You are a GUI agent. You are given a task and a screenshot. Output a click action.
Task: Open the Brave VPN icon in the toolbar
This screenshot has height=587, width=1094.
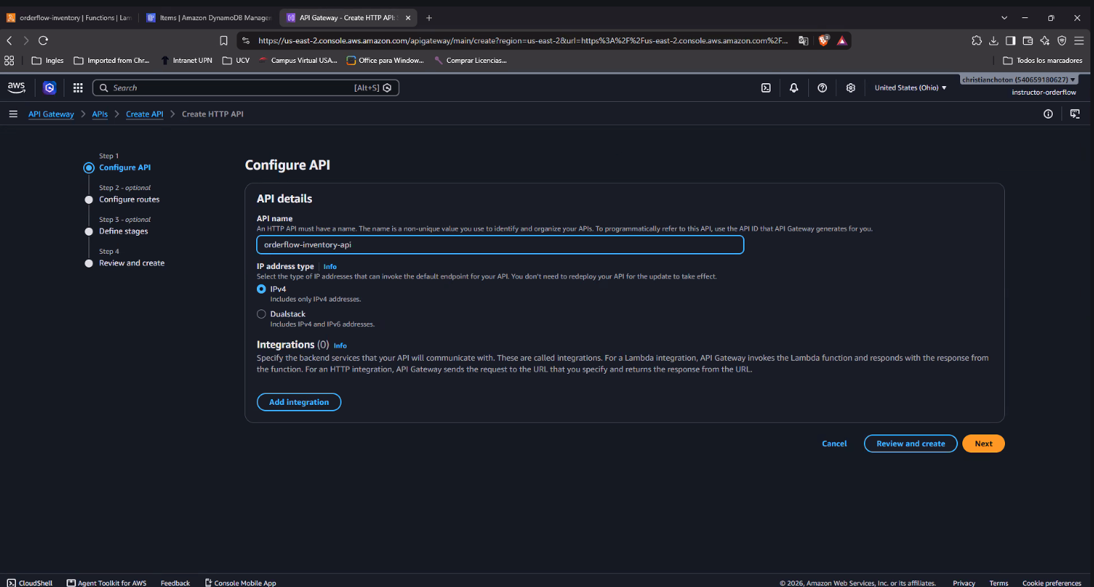click(x=1062, y=40)
